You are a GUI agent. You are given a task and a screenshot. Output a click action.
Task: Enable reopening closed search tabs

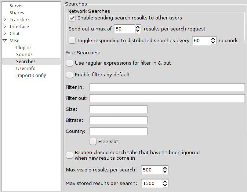pyautogui.click(x=69, y=155)
